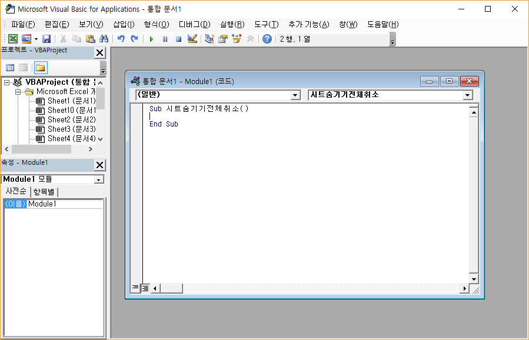529x340 pixels.
Task: Click the Paste clipboard icon
Action: click(x=90, y=39)
